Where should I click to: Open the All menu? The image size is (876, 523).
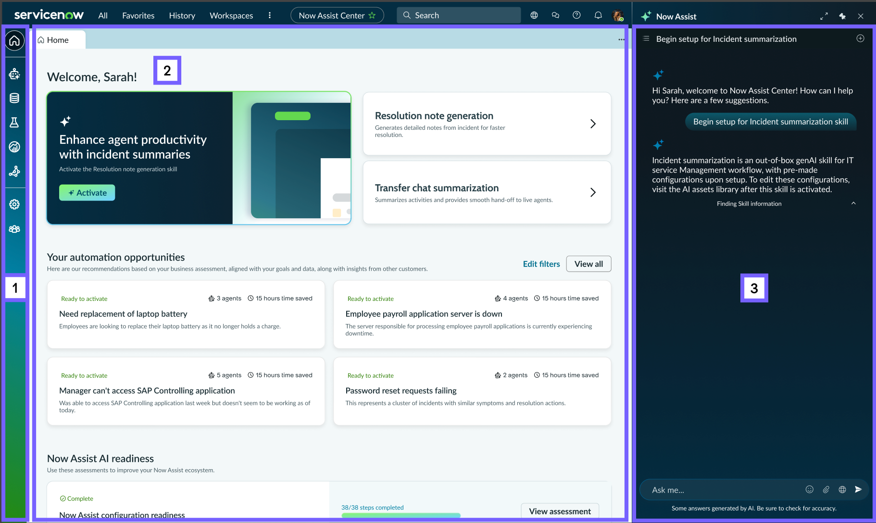[x=103, y=15]
